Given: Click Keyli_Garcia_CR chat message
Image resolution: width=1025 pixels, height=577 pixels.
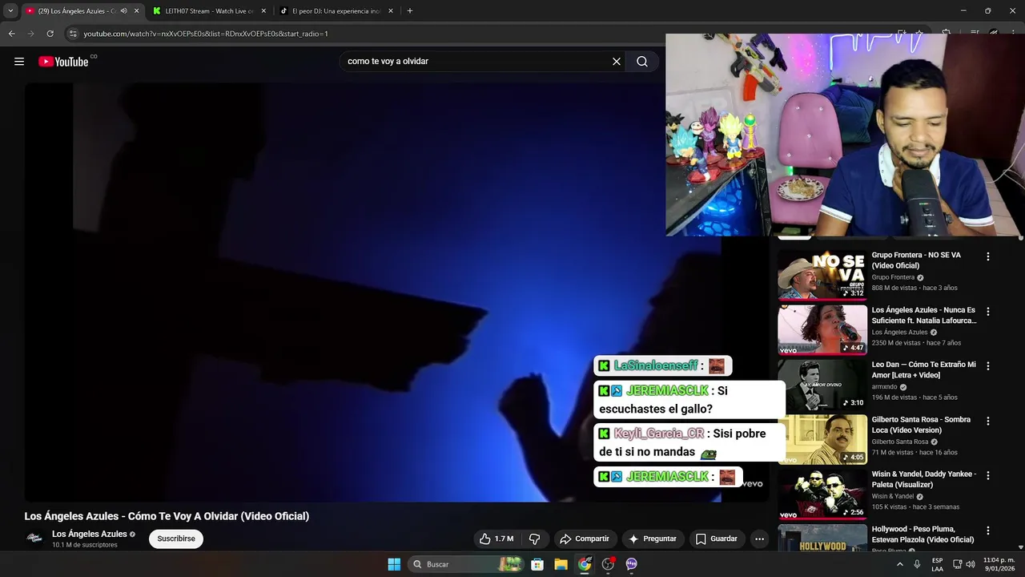Looking at the screenshot, I should point(689,442).
